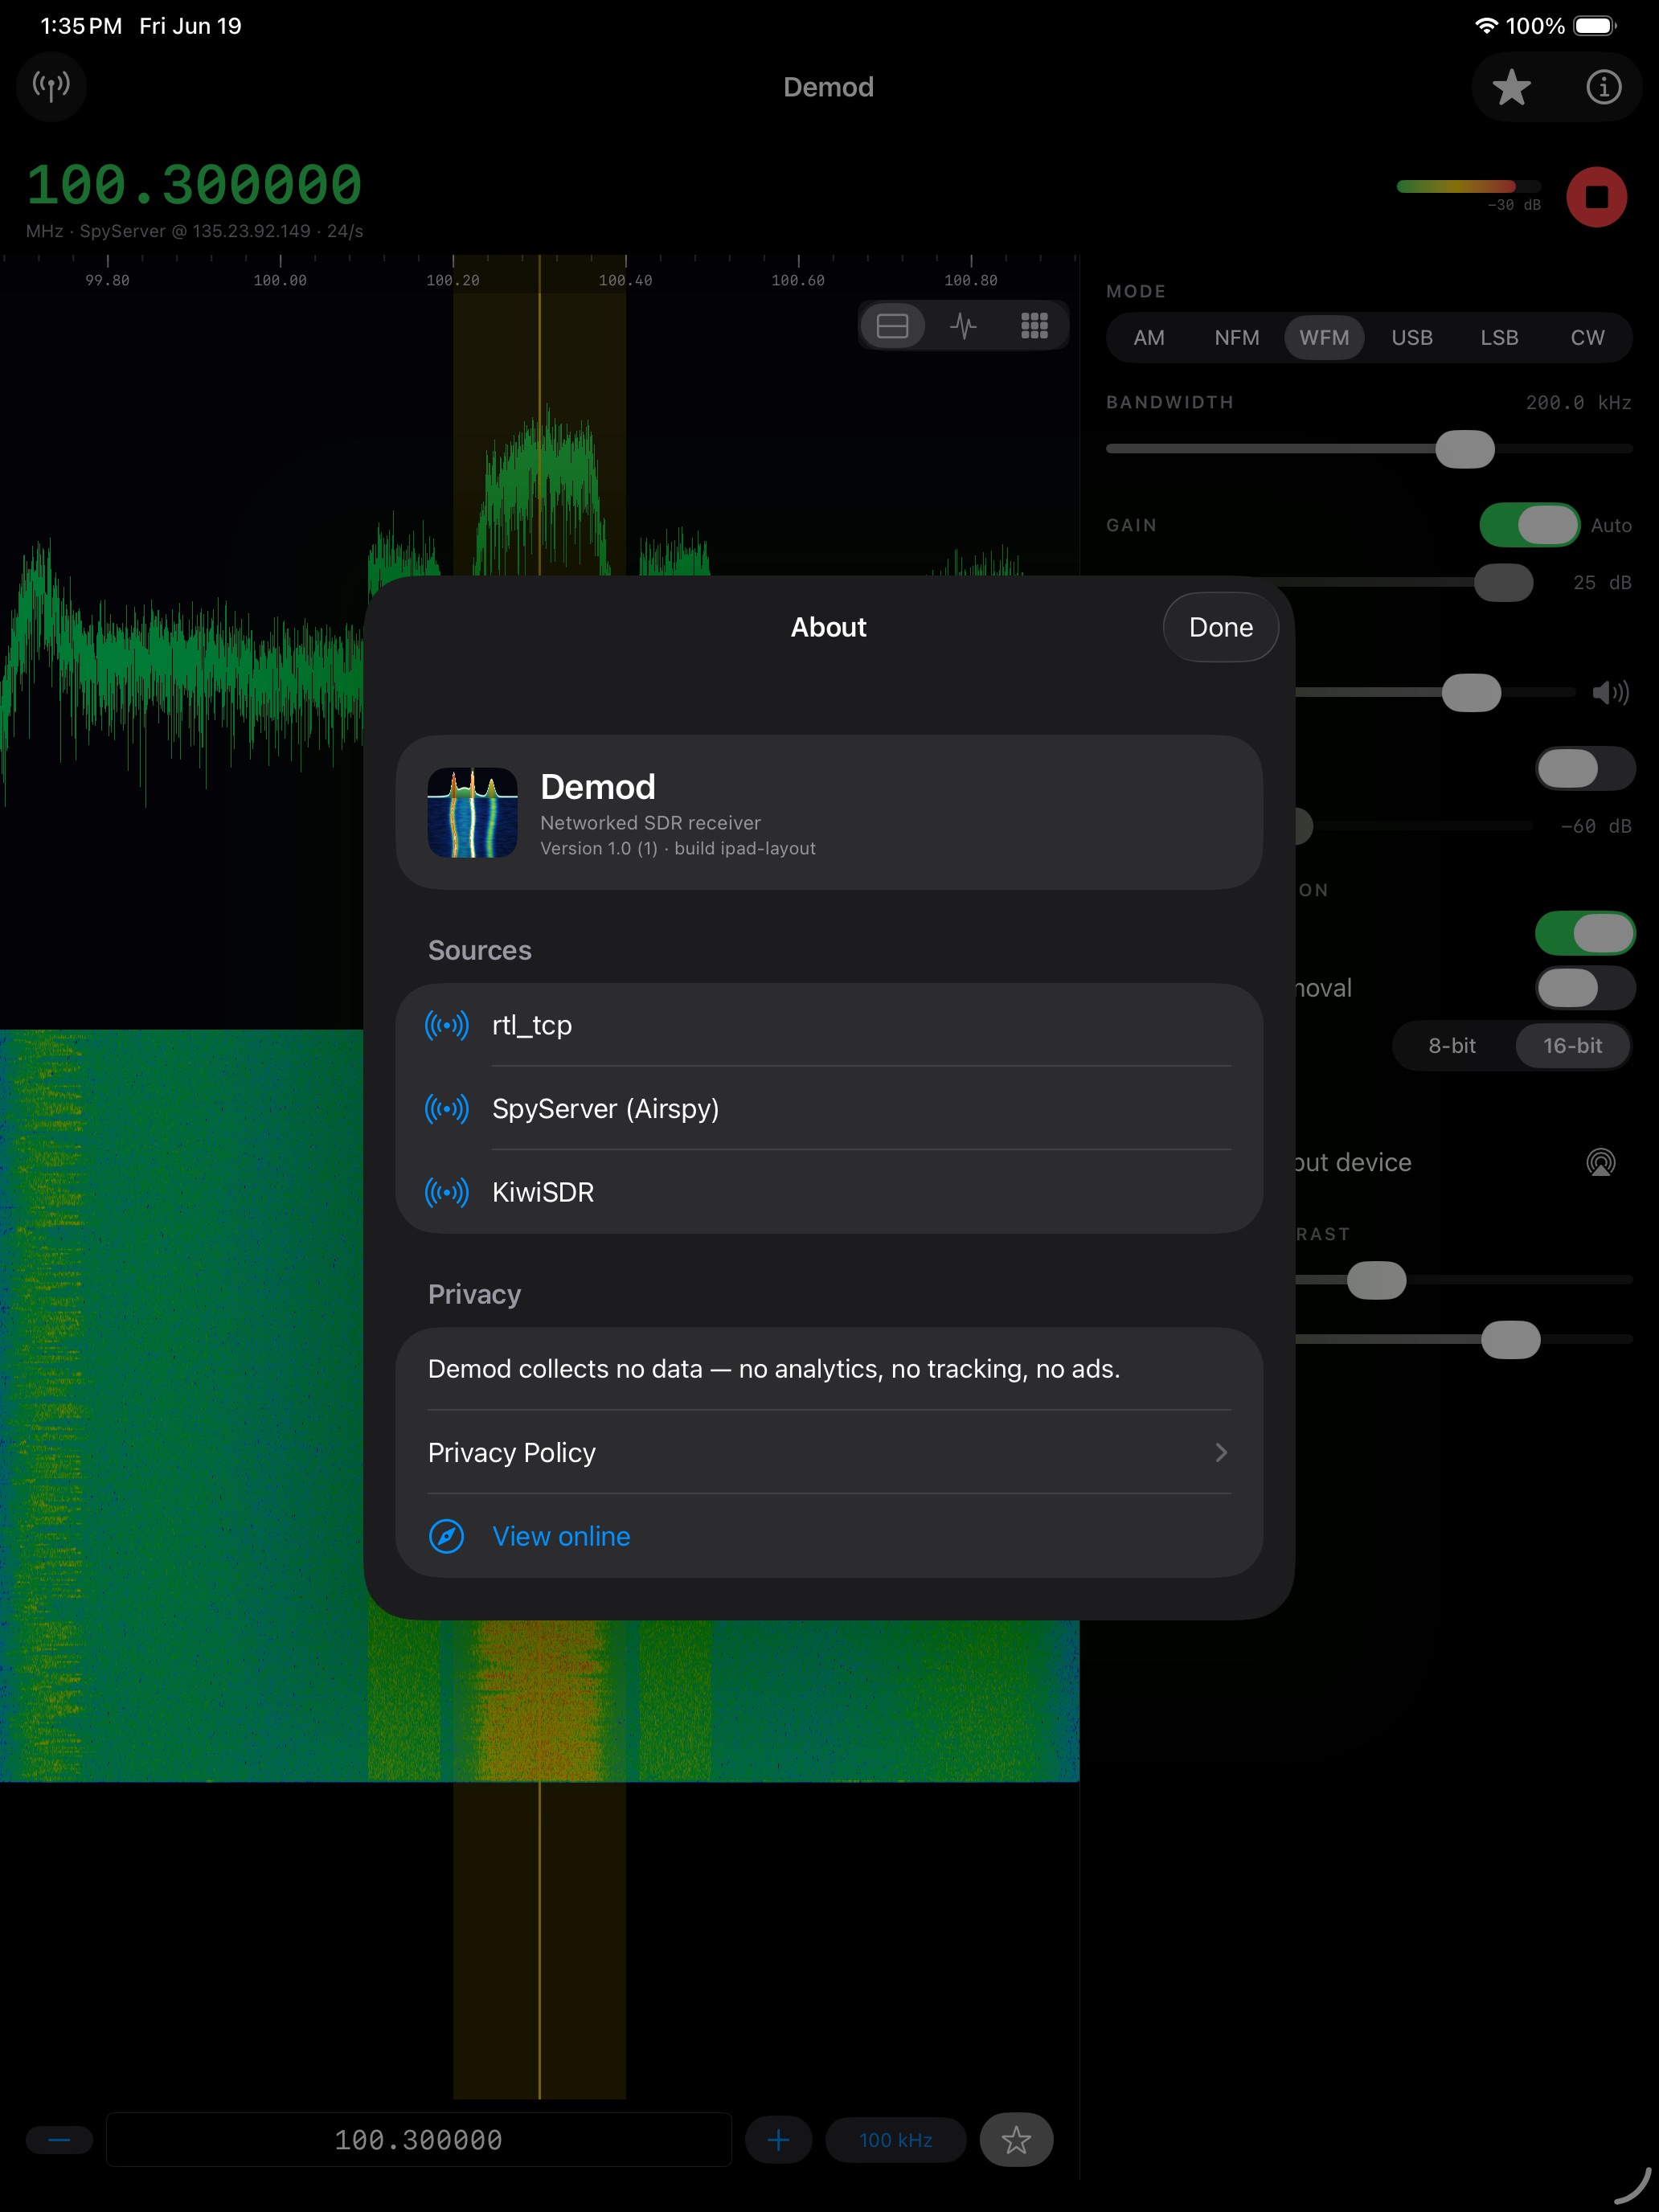
Task: Expand Privacy Policy chevron
Action: pyautogui.click(x=1221, y=1452)
